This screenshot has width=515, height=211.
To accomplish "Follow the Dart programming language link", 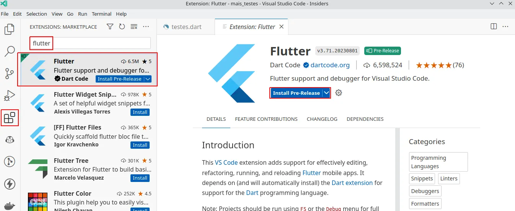I will 252,193.
